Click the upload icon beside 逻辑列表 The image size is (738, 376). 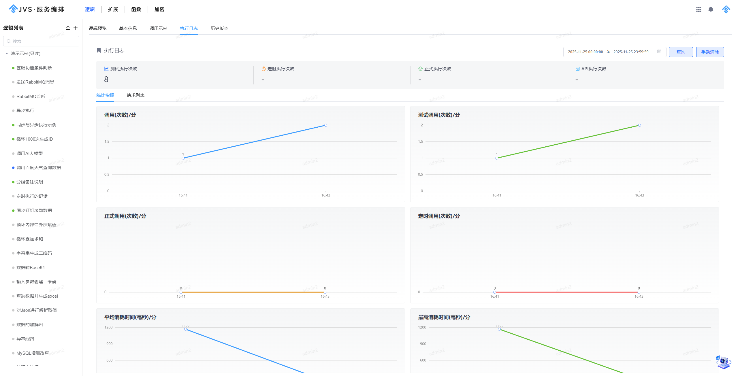(68, 28)
